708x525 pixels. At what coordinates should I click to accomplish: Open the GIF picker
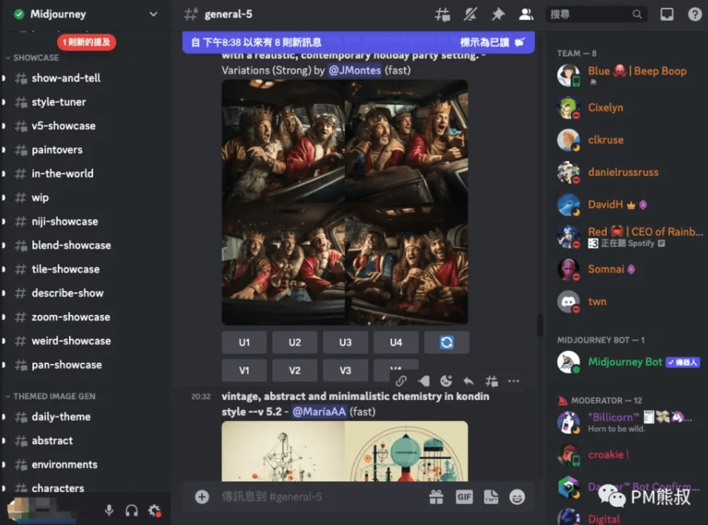click(464, 497)
